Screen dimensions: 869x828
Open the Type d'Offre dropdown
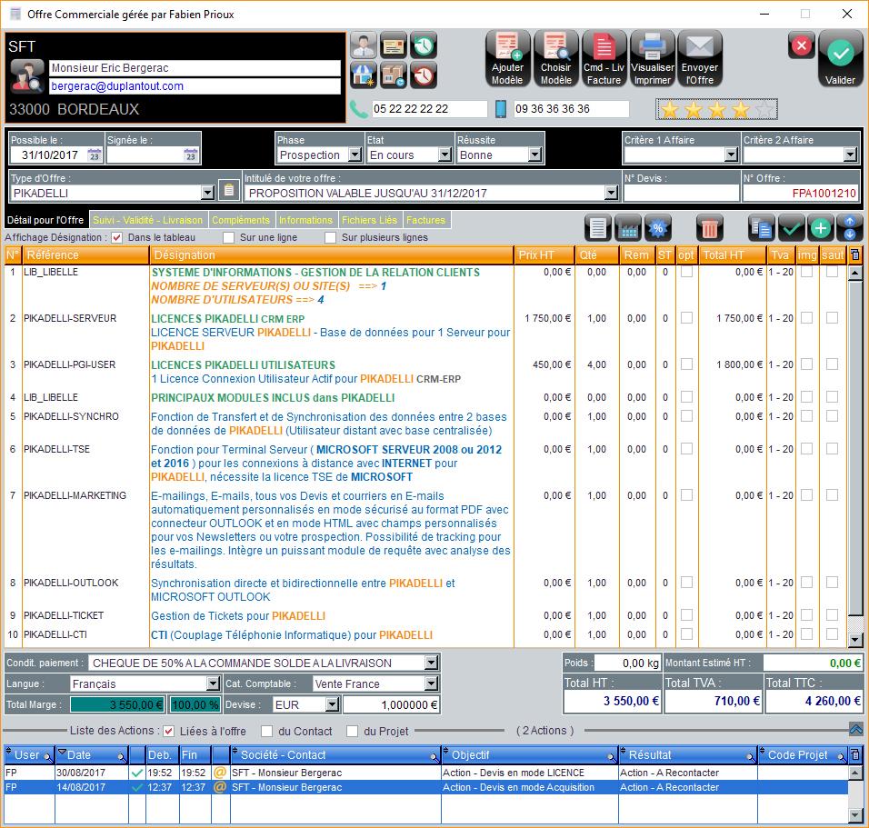[x=208, y=193]
